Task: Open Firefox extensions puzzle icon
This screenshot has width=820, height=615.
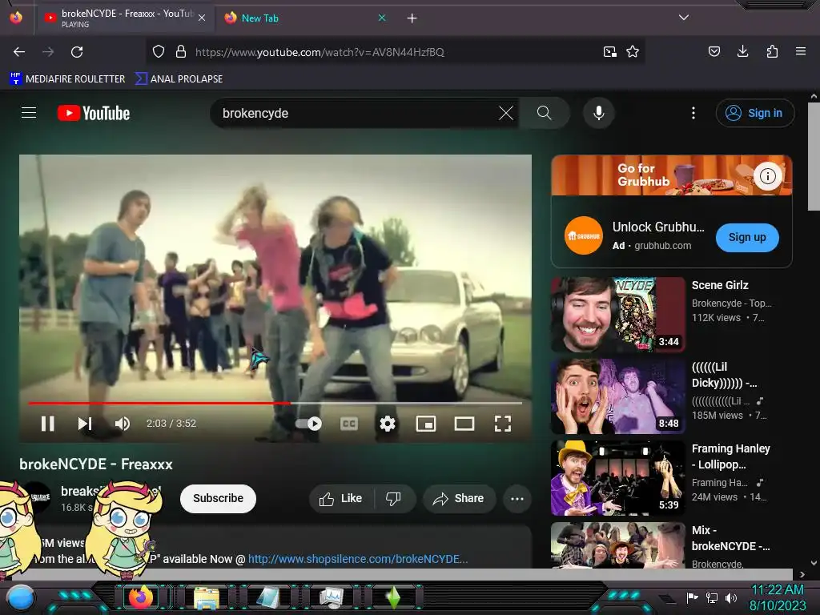Action: coord(772,51)
